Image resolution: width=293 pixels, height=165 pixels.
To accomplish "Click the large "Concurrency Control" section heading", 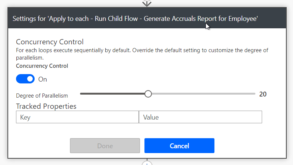I will pyautogui.click(x=50, y=42).
